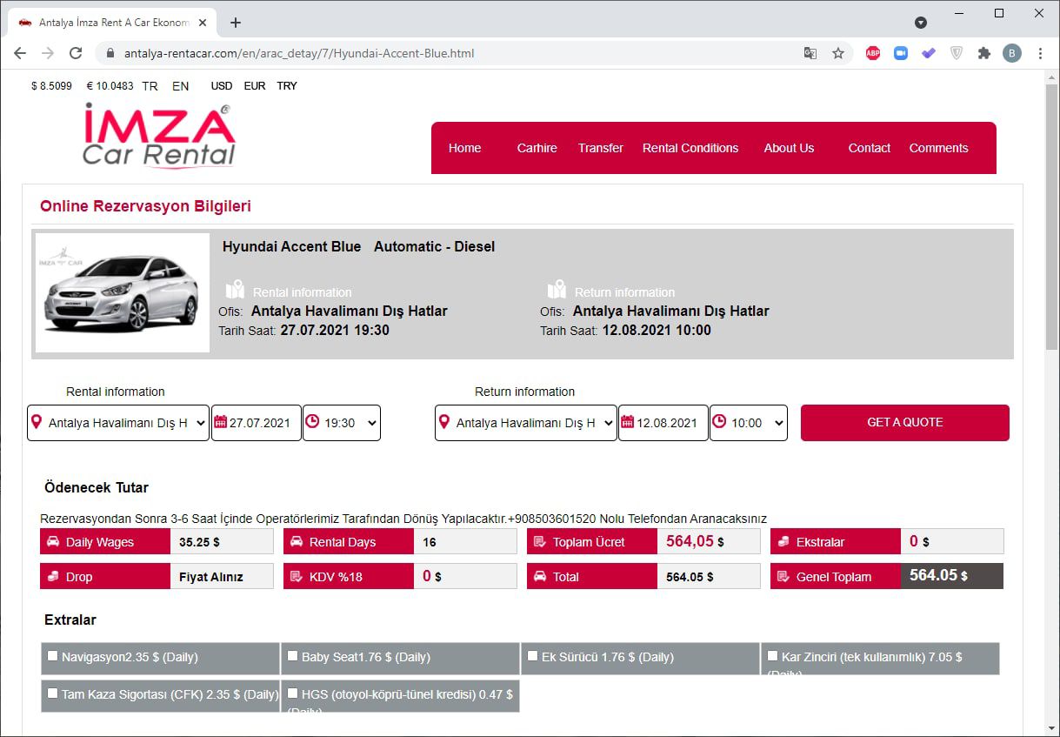Click the calendar icon next to 12.08.2021
Screen dimensions: 1060x737
627,422
